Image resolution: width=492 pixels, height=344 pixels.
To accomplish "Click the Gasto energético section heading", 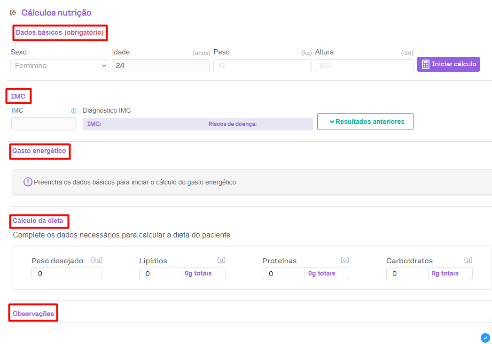I will pos(39,151).
